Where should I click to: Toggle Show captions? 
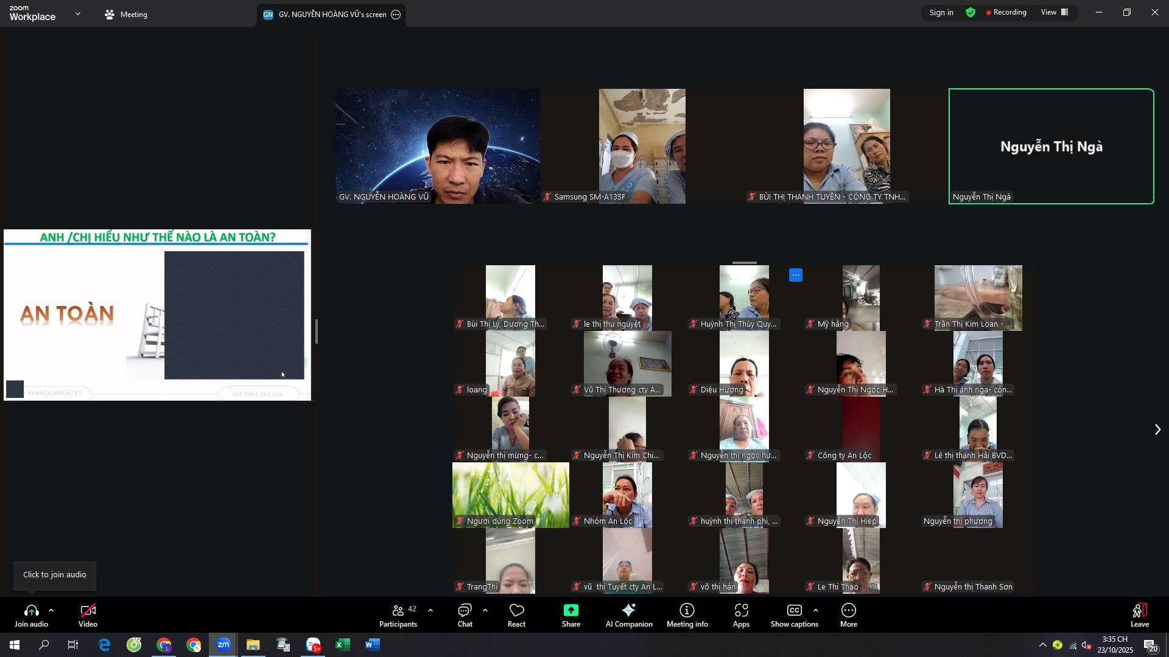[794, 616]
